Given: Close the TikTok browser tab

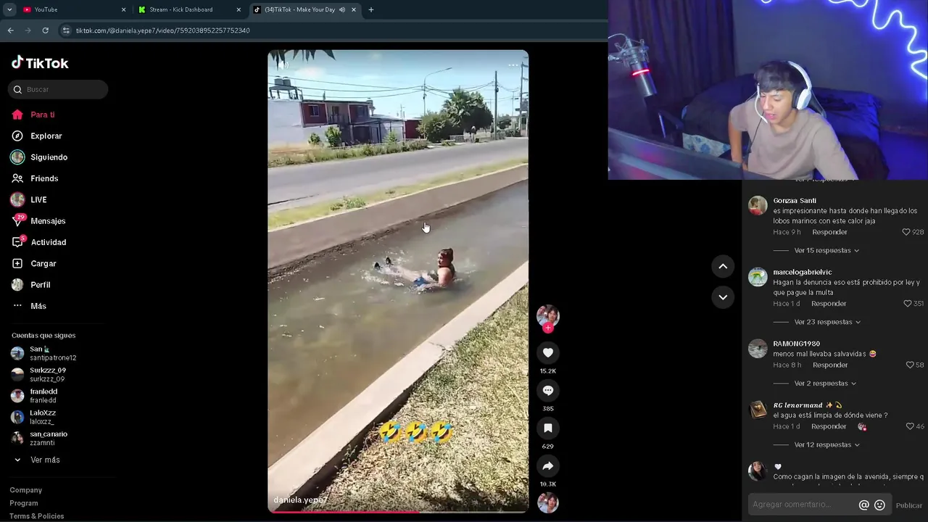Looking at the screenshot, I should (354, 9).
